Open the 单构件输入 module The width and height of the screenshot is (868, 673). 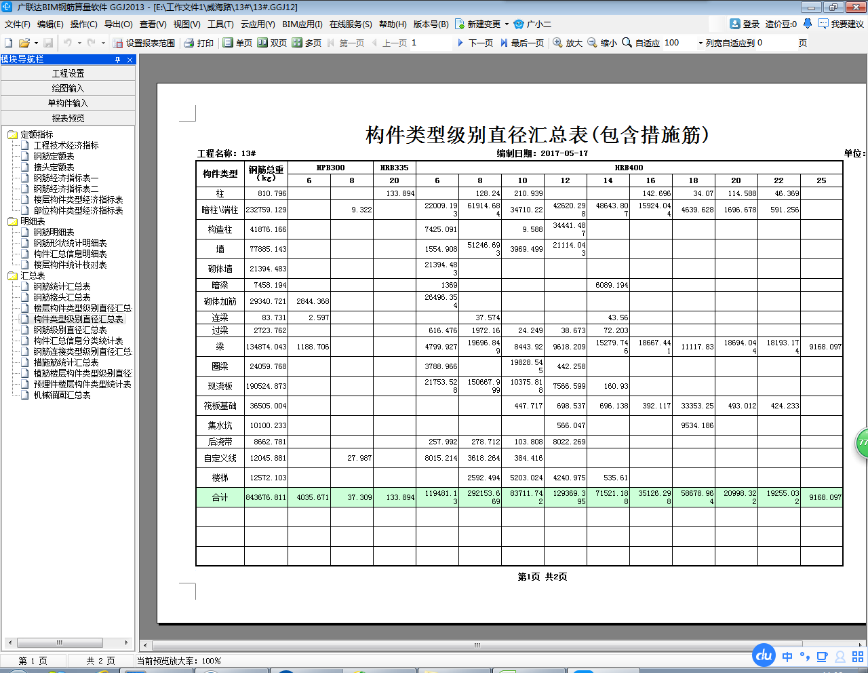(68, 103)
